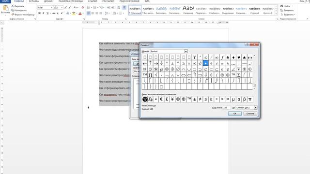This screenshot has width=310, height=174.
Task: Collapse the ribbon with the chevron arrow
Action: click(x=307, y=19)
